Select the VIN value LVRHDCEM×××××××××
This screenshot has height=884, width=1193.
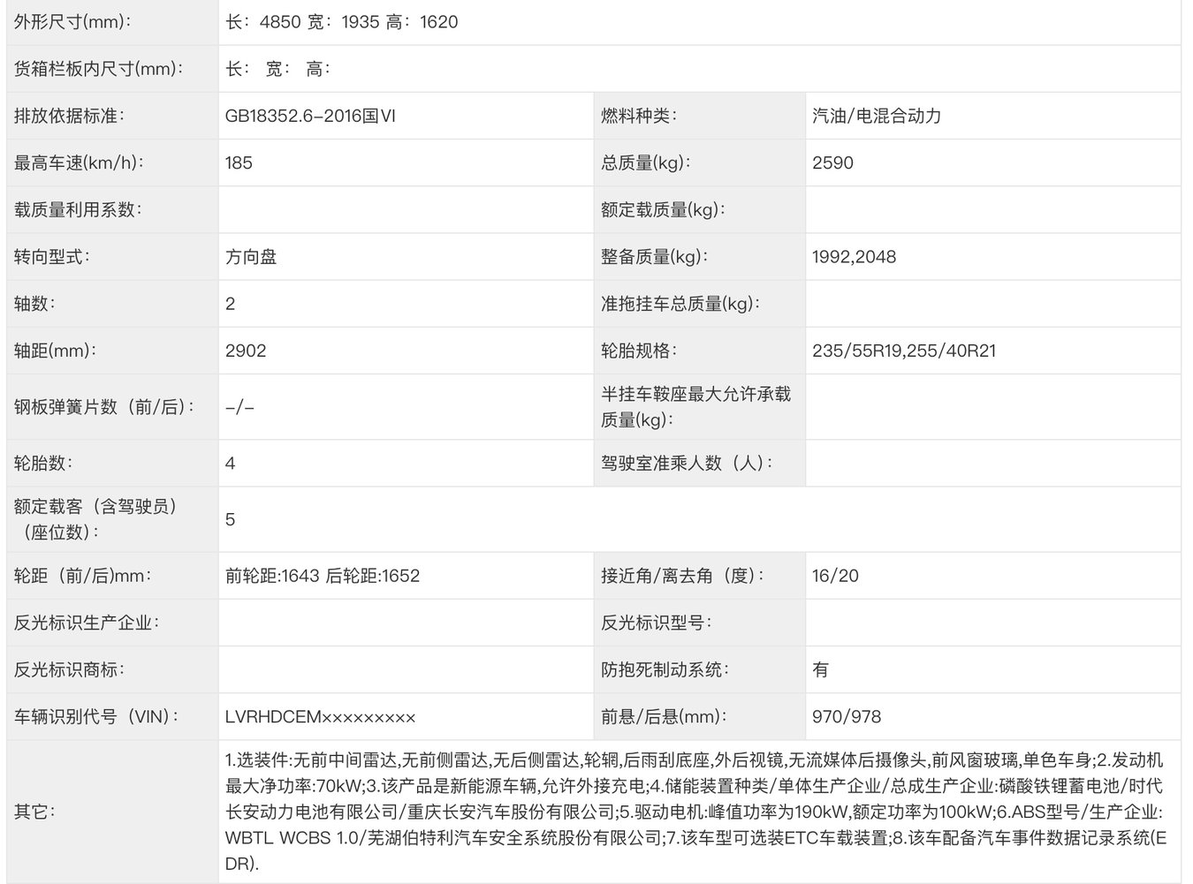(x=321, y=716)
